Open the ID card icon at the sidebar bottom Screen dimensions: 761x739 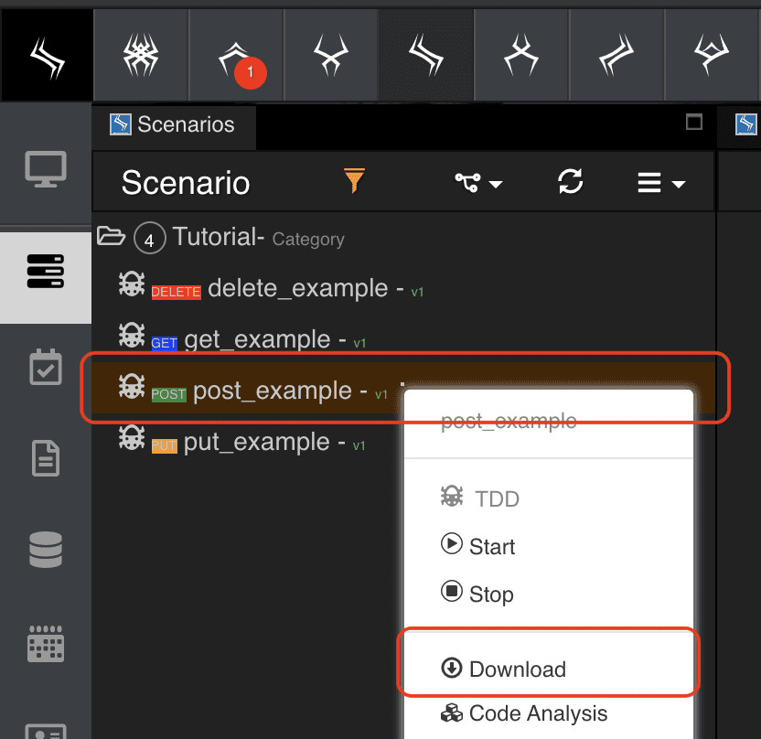pyautogui.click(x=46, y=732)
